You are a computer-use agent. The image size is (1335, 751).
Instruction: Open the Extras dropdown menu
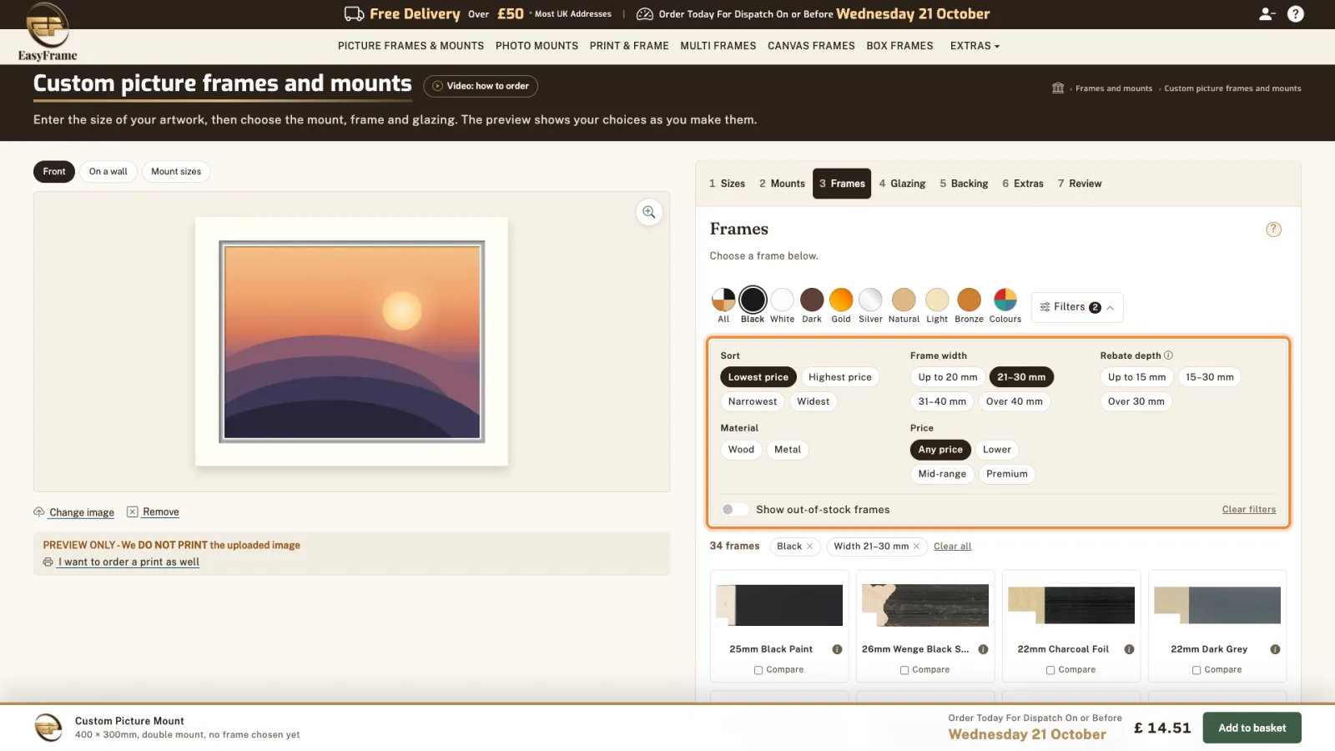click(x=974, y=46)
